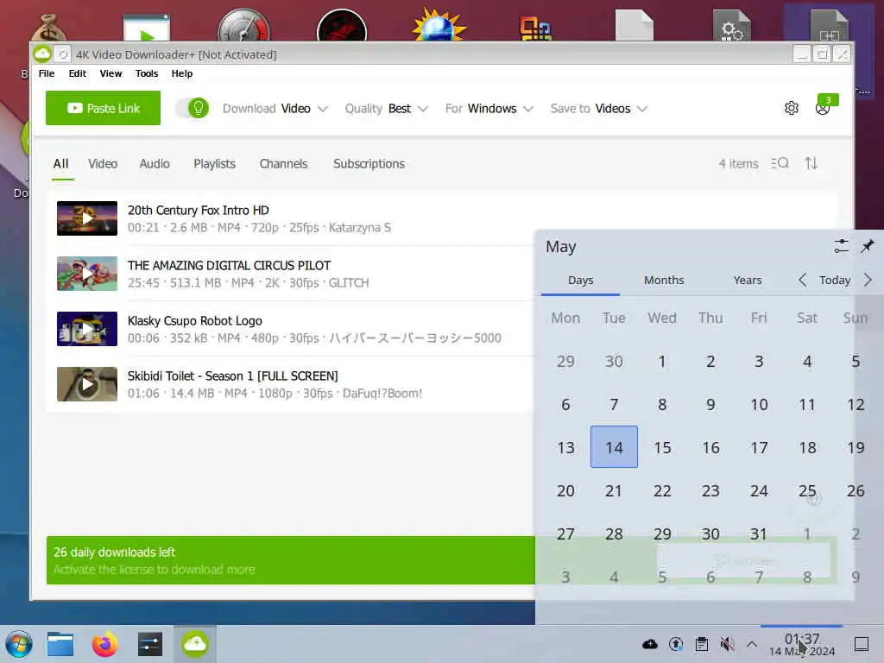Jump to Today in the calendar
Image resolution: width=884 pixels, height=663 pixels.
835,281
